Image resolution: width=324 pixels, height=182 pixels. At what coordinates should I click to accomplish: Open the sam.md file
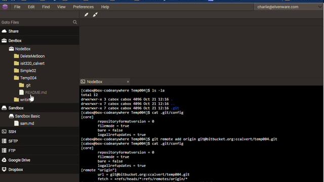(27, 123)
